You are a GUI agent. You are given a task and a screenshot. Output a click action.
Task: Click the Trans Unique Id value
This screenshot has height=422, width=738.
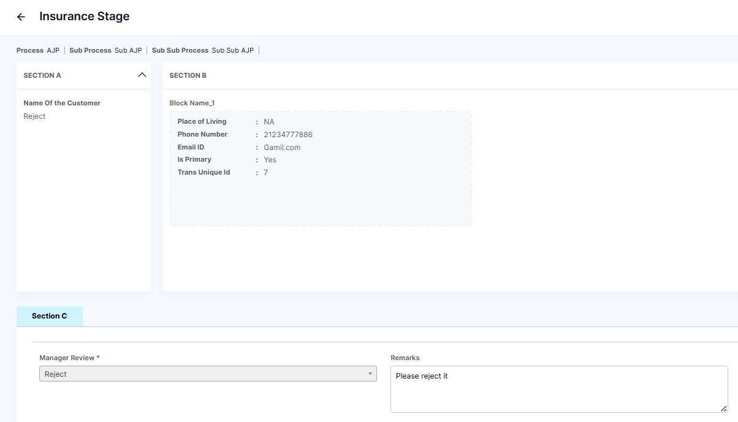click(266, 173)
